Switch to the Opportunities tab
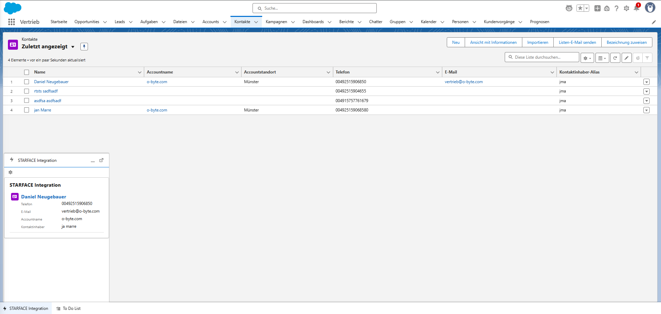Viewport: 661px width, 314px height. click(x=87, y=22)
